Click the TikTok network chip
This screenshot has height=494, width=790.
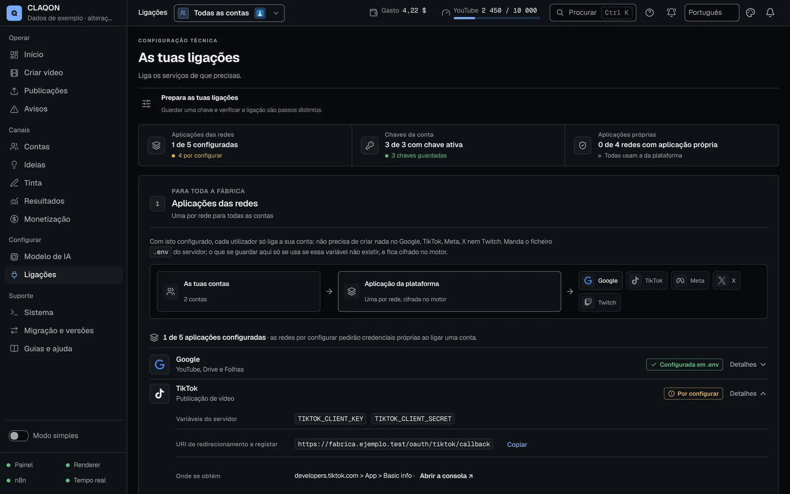tap(647, 281)
